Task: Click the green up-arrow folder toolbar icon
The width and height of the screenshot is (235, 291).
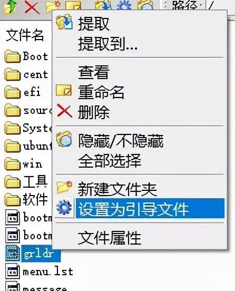Action: (10, 7)
